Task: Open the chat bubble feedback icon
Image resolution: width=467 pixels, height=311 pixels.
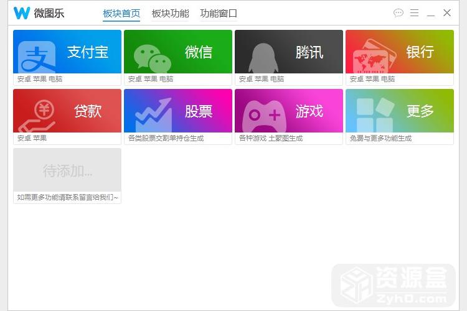Action: [x=399, y=13]
